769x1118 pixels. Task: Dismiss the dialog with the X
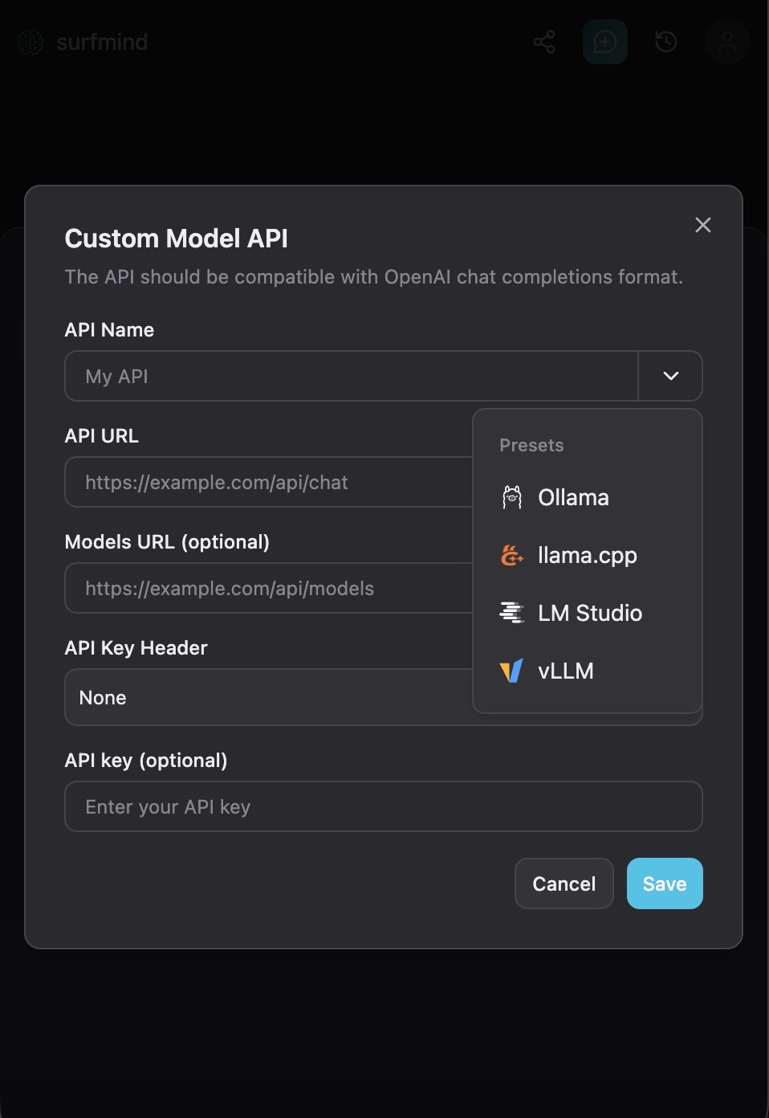point(702,225)
